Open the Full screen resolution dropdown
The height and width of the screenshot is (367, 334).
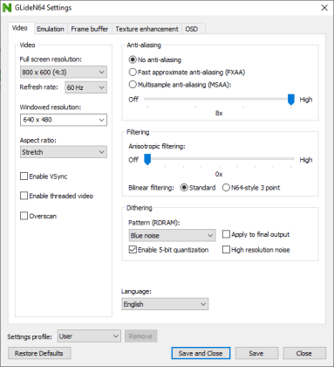click(x=64, y=72)
